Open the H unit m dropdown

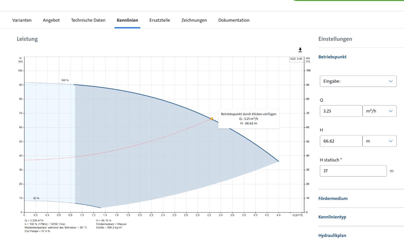tap(379, 141)
